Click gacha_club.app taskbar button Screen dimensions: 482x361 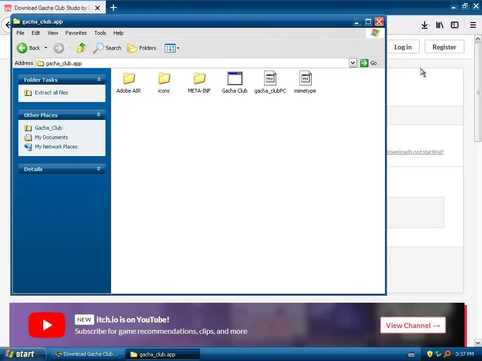click(x=162, y=354)
